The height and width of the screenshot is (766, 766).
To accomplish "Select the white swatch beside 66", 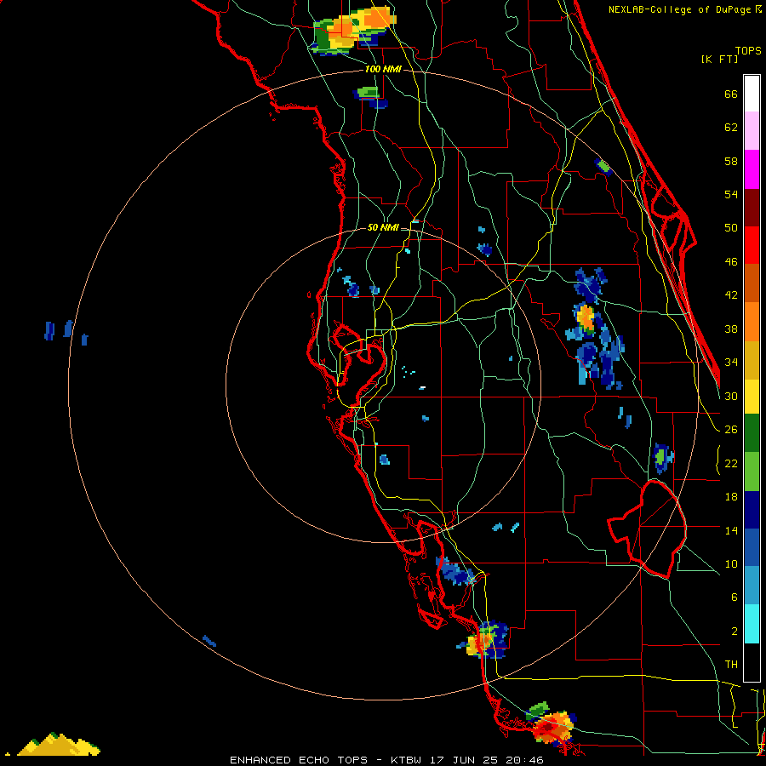I will pos(752,94).
